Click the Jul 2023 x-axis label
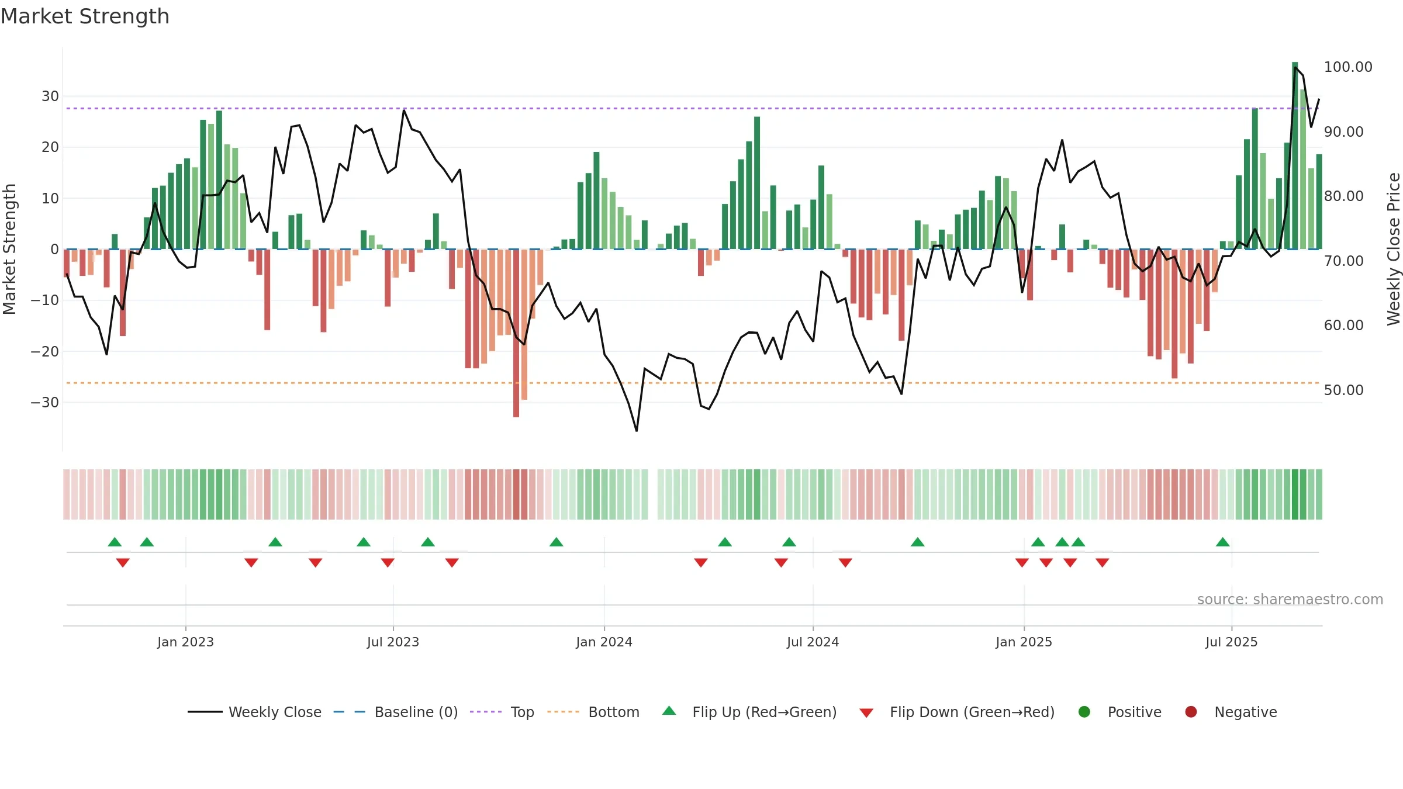The height and width of the screenshot is (789, 1403). tap(393, 642)
